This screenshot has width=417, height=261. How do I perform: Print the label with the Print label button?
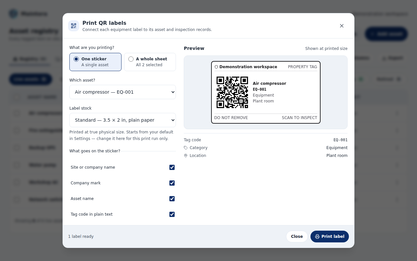click(x=330, y=237)
